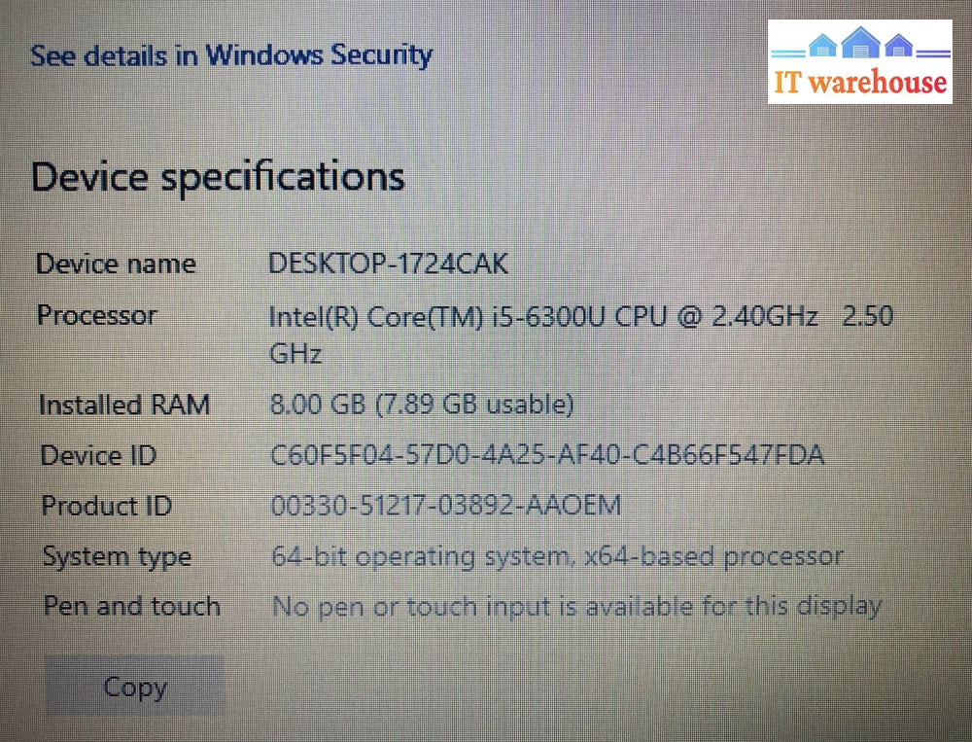Open the See details in Windows Security link
Viewport: 972px width, 742px height.
[x=230, y=54]
